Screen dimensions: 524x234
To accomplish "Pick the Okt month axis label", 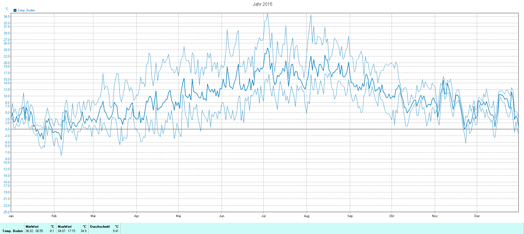I will [x=392, y=216].
